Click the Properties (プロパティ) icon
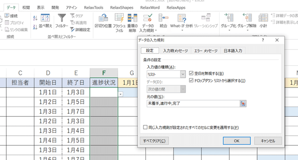Screen dimensions: 298x160 [x=7, y=23]
